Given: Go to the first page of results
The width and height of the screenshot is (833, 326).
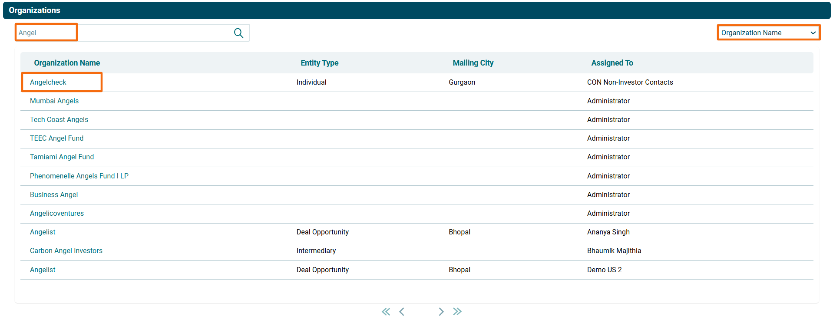Looking at the screenshot, I should point(386,312).
